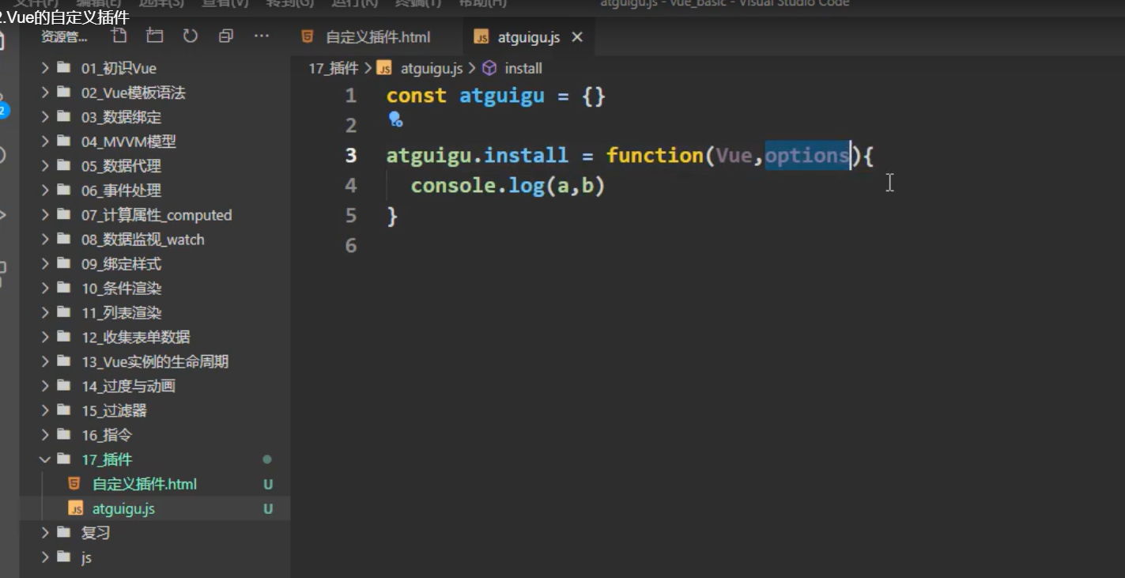Expand the 07_计算属性_computed folder chevron
This screenshot has width=1125, height=578.
point(45,215)
